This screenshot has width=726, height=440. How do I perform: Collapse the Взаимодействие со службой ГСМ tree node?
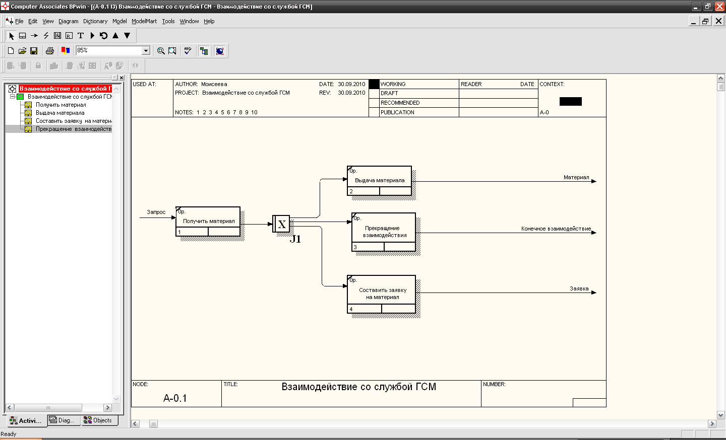(x=13, y=97)
